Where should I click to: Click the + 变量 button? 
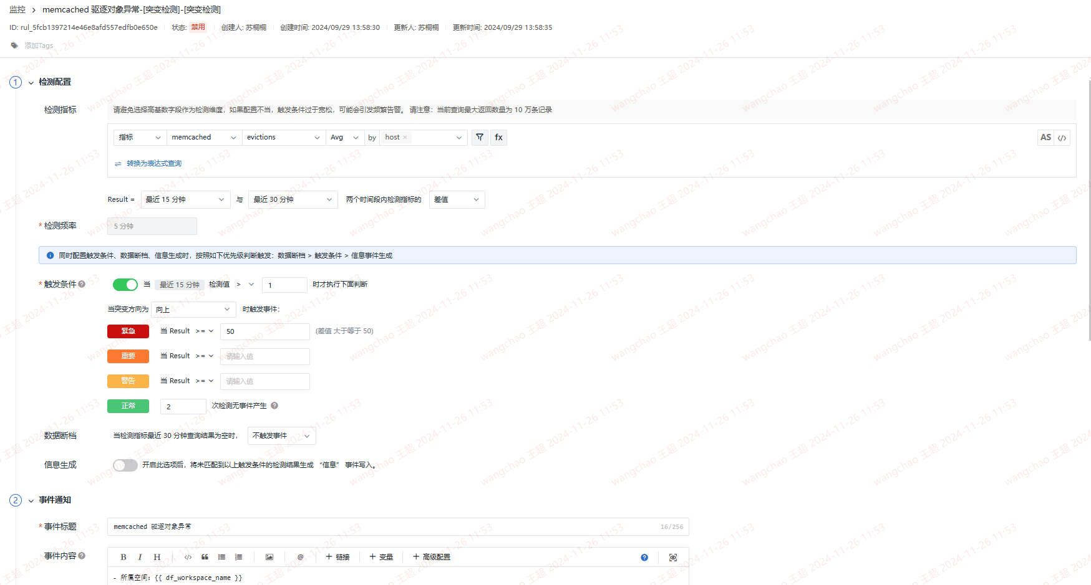[x=381, y=557]
